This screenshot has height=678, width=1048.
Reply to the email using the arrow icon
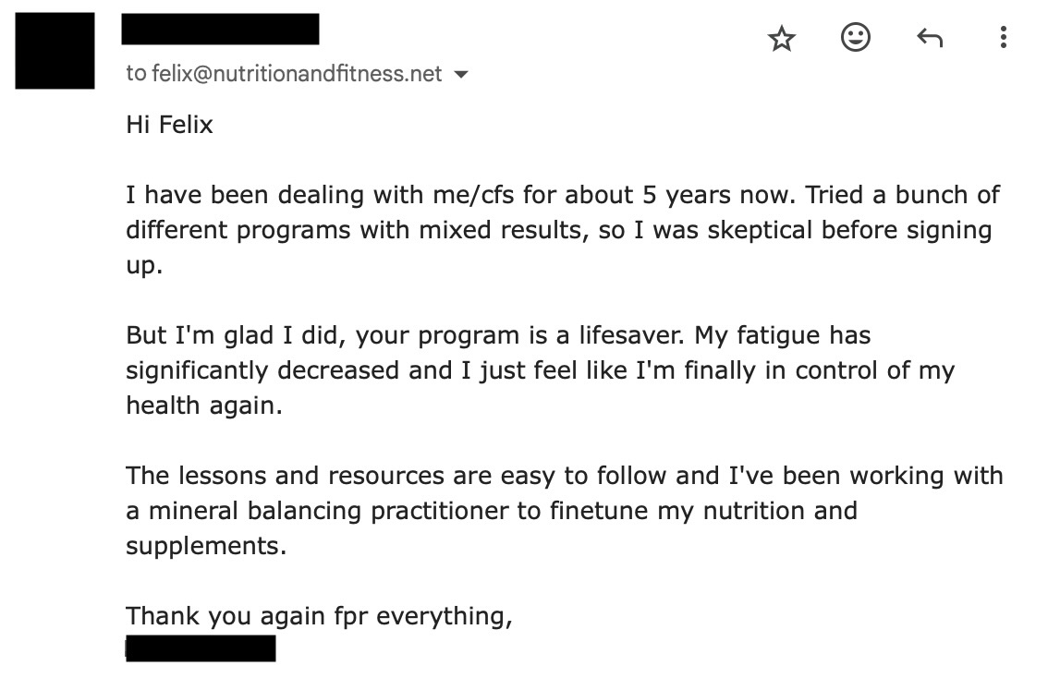(x=929, y=38)
